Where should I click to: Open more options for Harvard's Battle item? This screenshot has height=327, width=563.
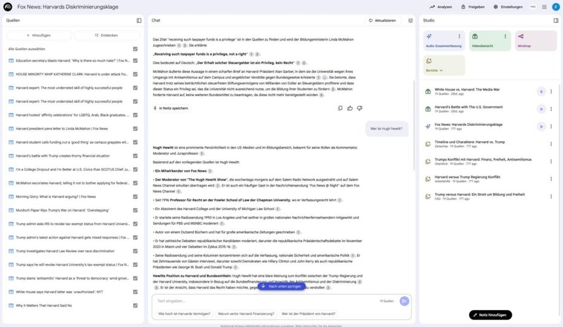(x=551, y=109)
